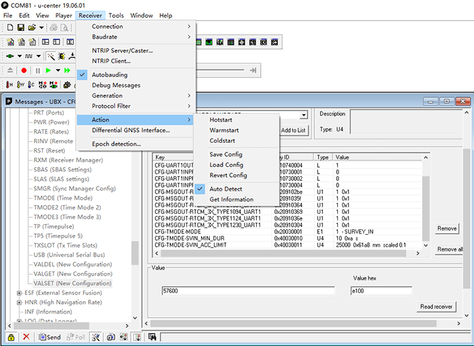Click the Open folder icon
The width and height of the screenshot is (474, 346).
[x=32, y=27]
